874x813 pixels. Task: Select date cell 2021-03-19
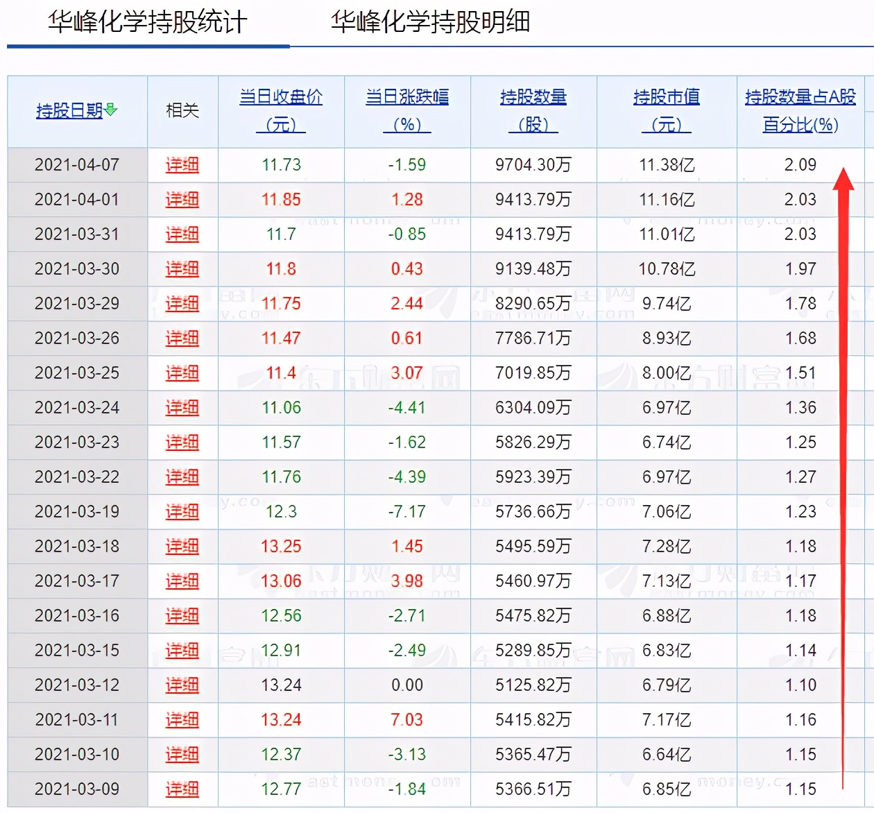pos(77,512)
